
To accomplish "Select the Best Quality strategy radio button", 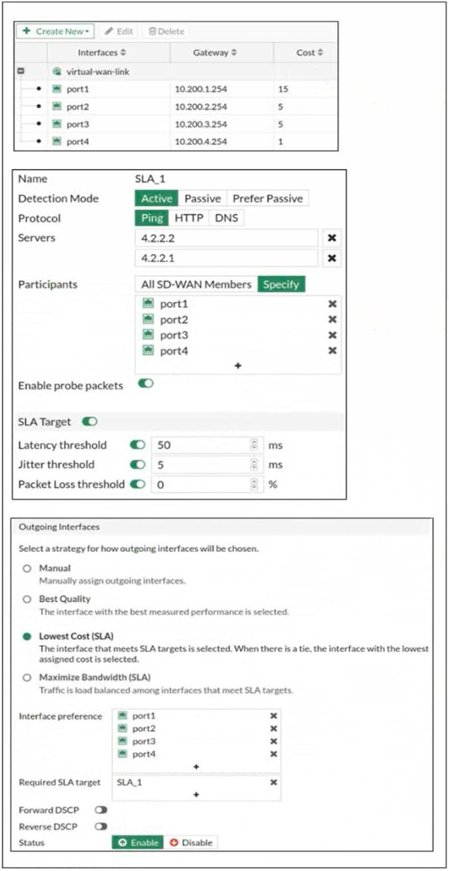I will [x=27, y=599].
